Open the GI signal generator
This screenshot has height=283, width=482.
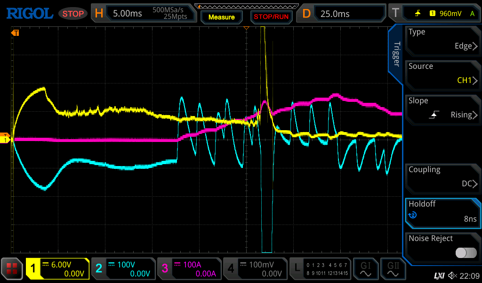point(366,269)
